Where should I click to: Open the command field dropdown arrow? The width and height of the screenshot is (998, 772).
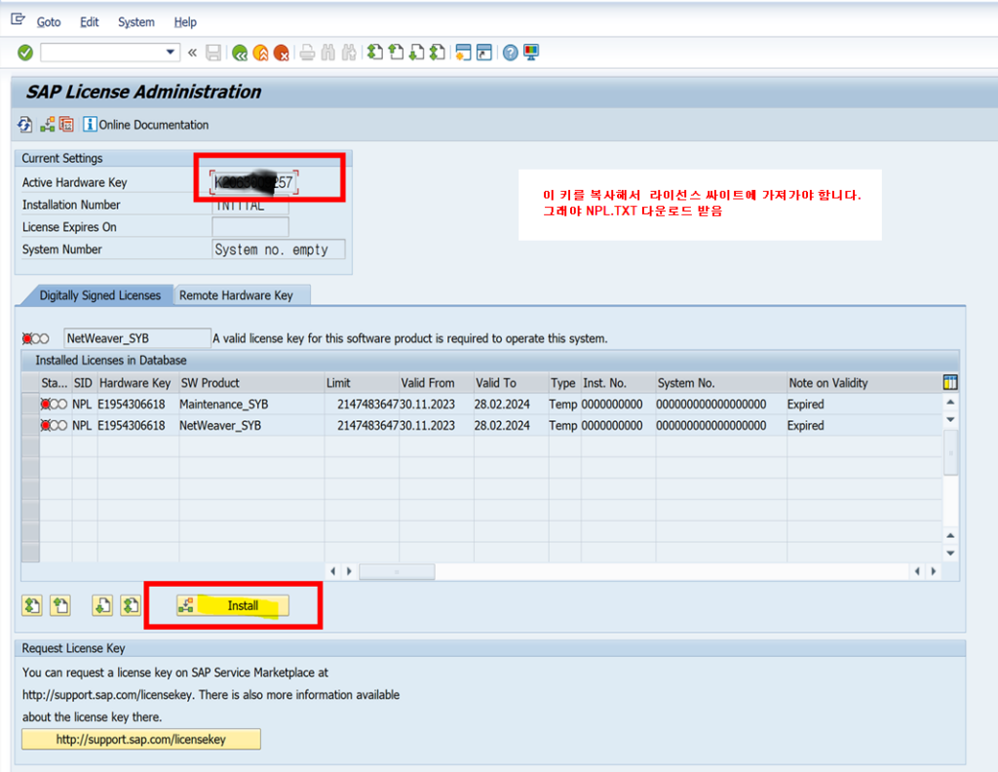pyautogui.click(x=170, y=52)
